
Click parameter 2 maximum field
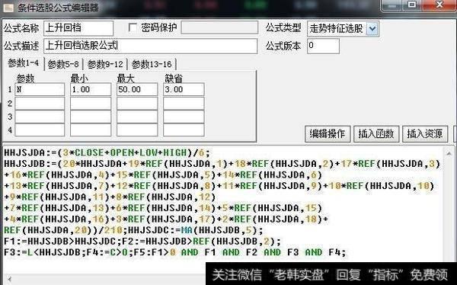click(x=137, y=104)
